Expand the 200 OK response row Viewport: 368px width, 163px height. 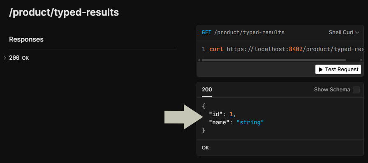click(19, 58)
